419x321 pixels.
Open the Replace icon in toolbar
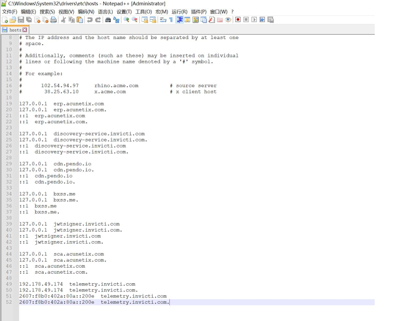(116, 20)
